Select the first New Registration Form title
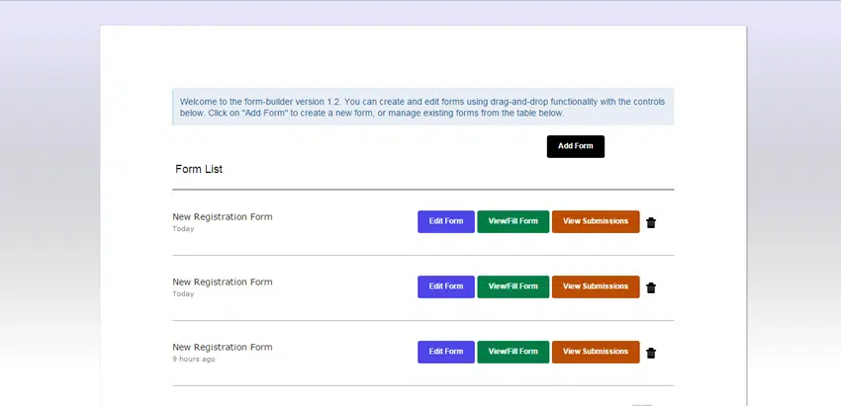841x406 pixels. 222,216
